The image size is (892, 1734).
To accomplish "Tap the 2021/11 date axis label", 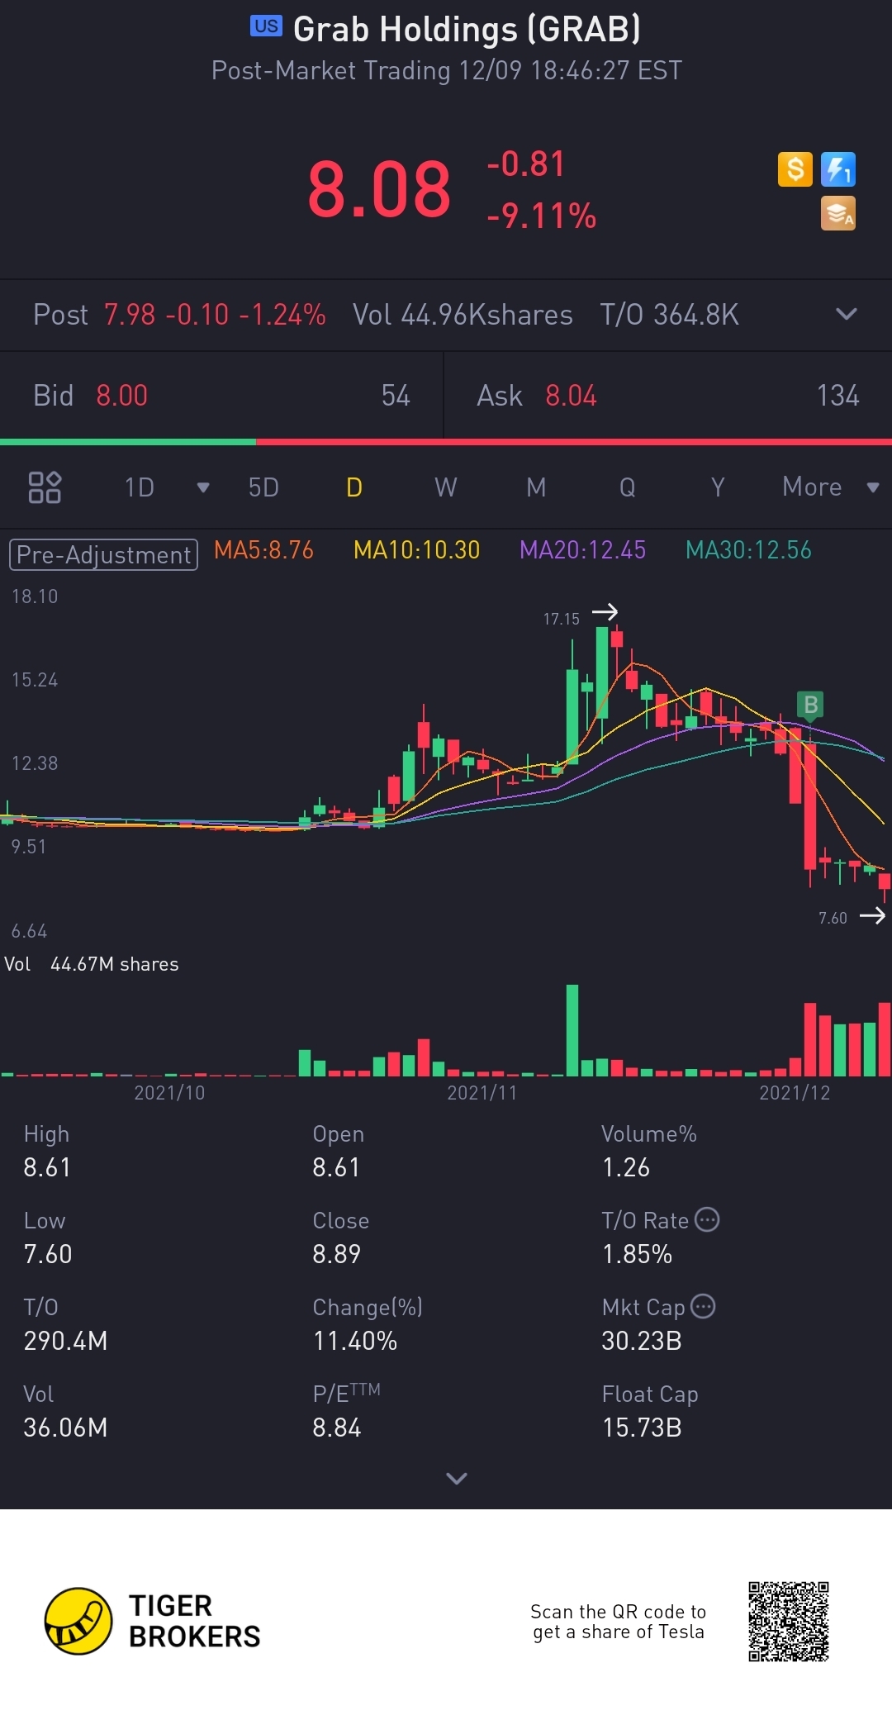I will click(482, 1093).
